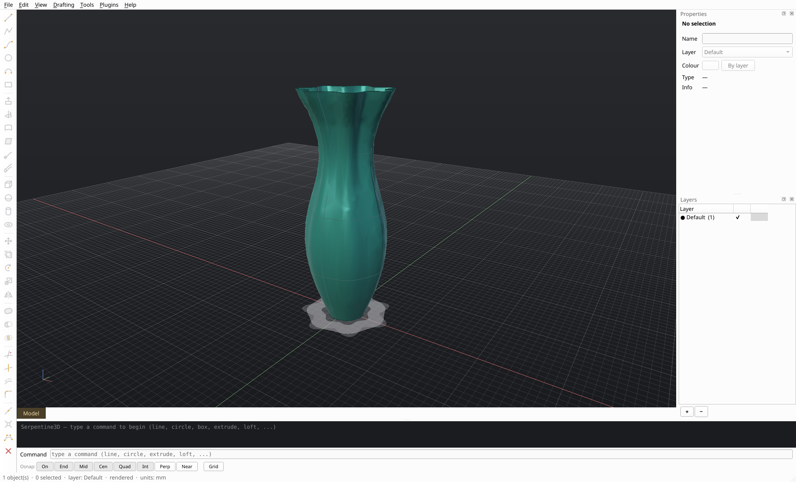Viewport: 796px width, 482px height.
Task: Select the Mirror tool
Action: coord(8,295)
